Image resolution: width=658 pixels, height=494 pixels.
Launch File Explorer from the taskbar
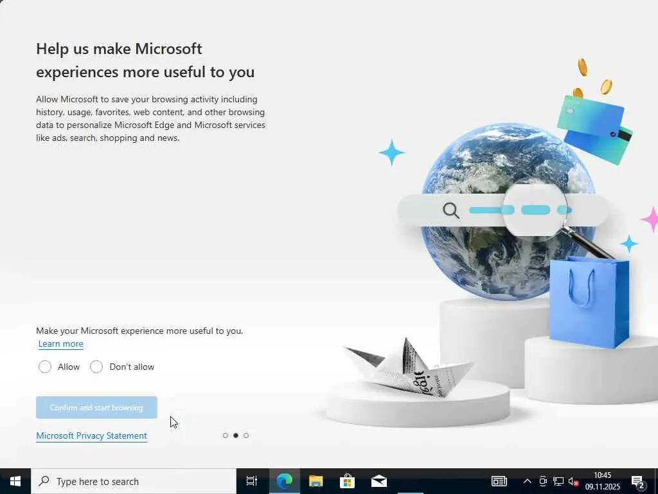pyautogui.click(x=316, y=481)
